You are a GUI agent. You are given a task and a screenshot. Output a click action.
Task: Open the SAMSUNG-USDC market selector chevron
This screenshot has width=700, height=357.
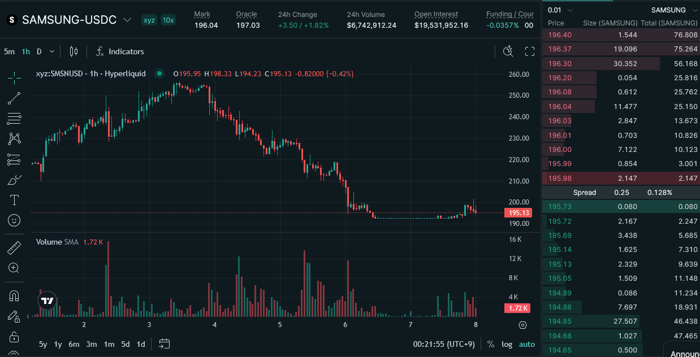tap(127, 20)
